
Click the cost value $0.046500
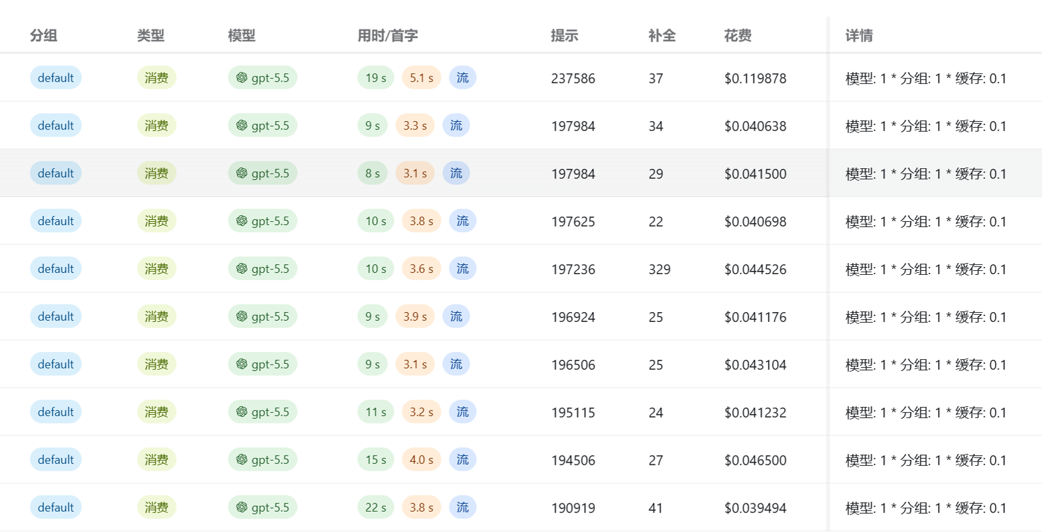point(755,460)
